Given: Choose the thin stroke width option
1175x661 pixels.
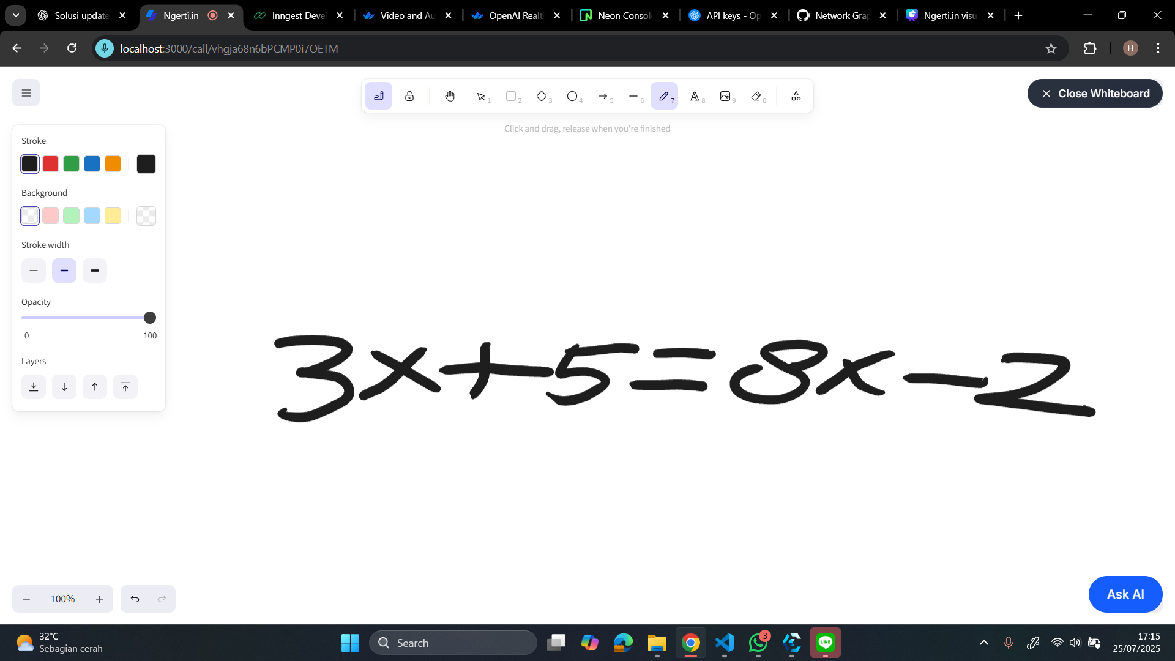Looking at the screenshot, I should (x=34, y=271).
